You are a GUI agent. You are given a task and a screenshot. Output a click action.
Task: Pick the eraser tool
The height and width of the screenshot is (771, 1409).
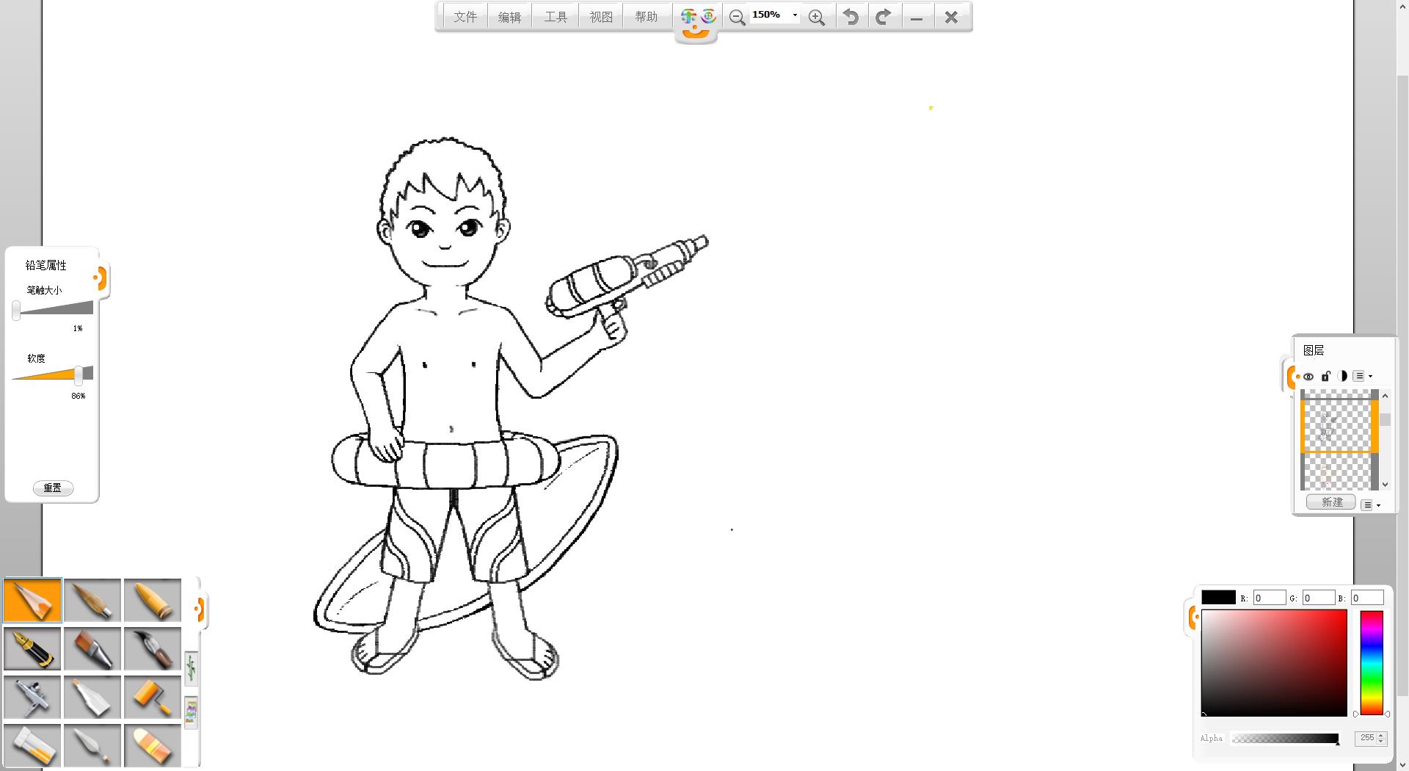tap(153, 745)
